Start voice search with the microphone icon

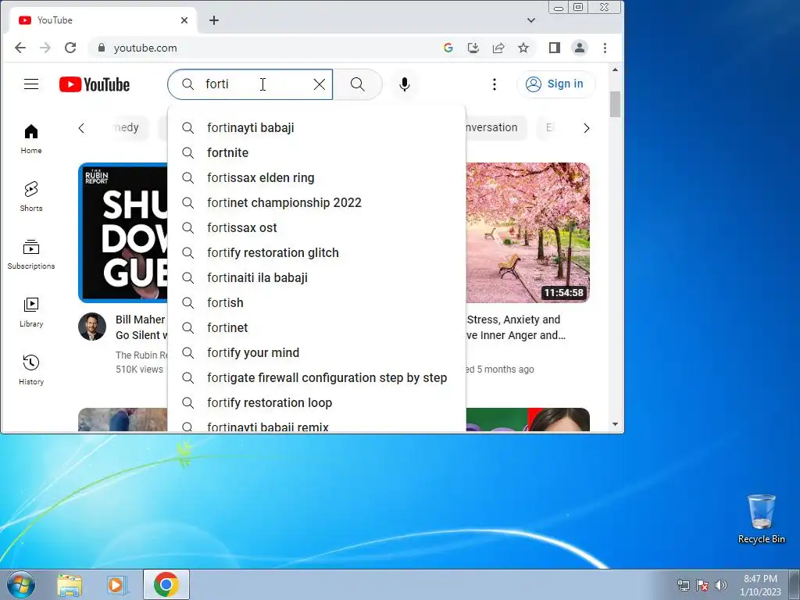(405, 84)
